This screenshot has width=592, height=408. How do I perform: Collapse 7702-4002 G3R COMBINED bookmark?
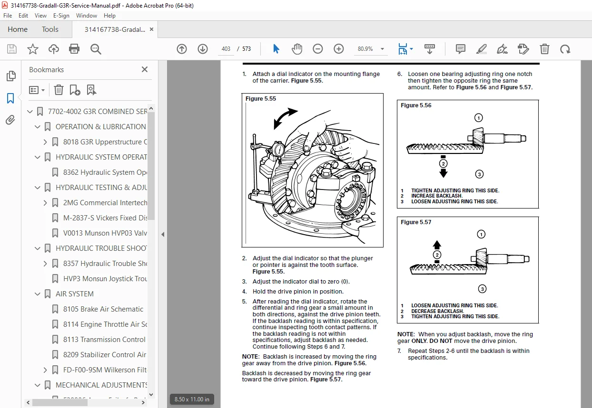pos(30,112)
